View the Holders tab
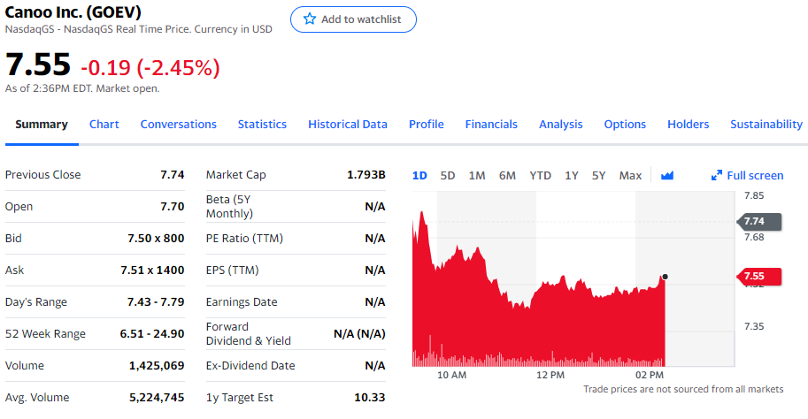Viewport: 808px width, 419px height. tap(688, 124)
